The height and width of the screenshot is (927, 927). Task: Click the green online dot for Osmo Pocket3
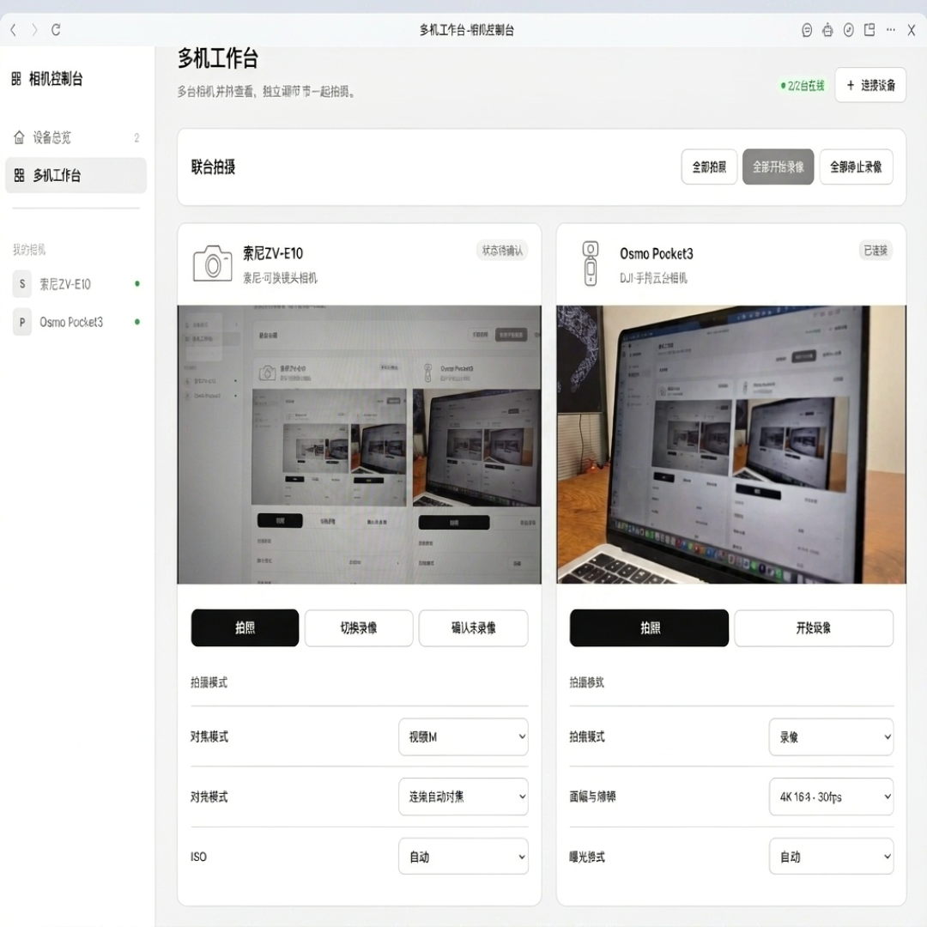137,322
